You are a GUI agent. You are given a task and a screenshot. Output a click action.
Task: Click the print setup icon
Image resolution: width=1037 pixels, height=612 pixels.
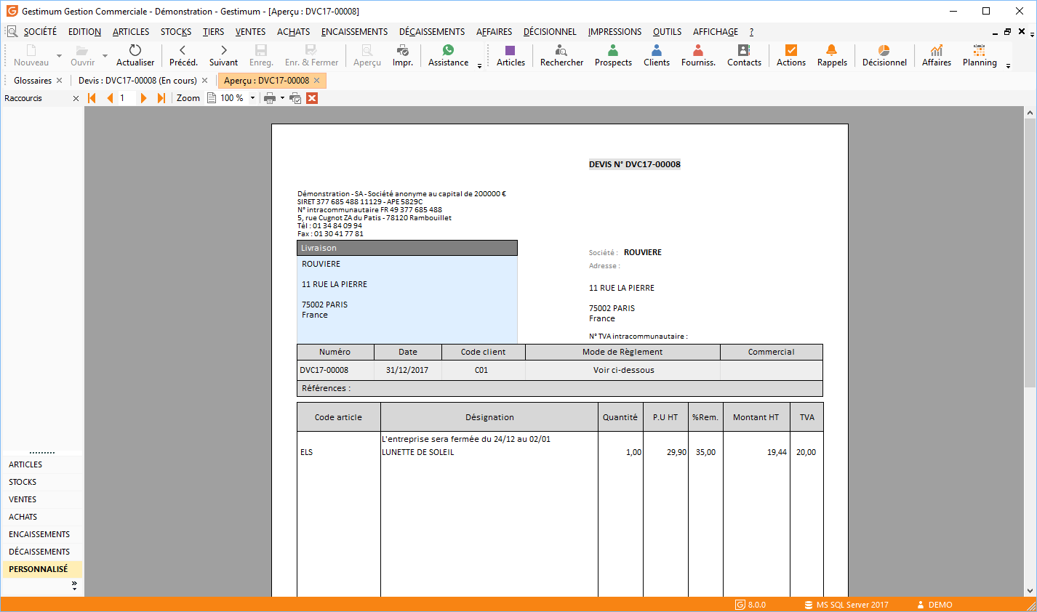pos(295,98)
